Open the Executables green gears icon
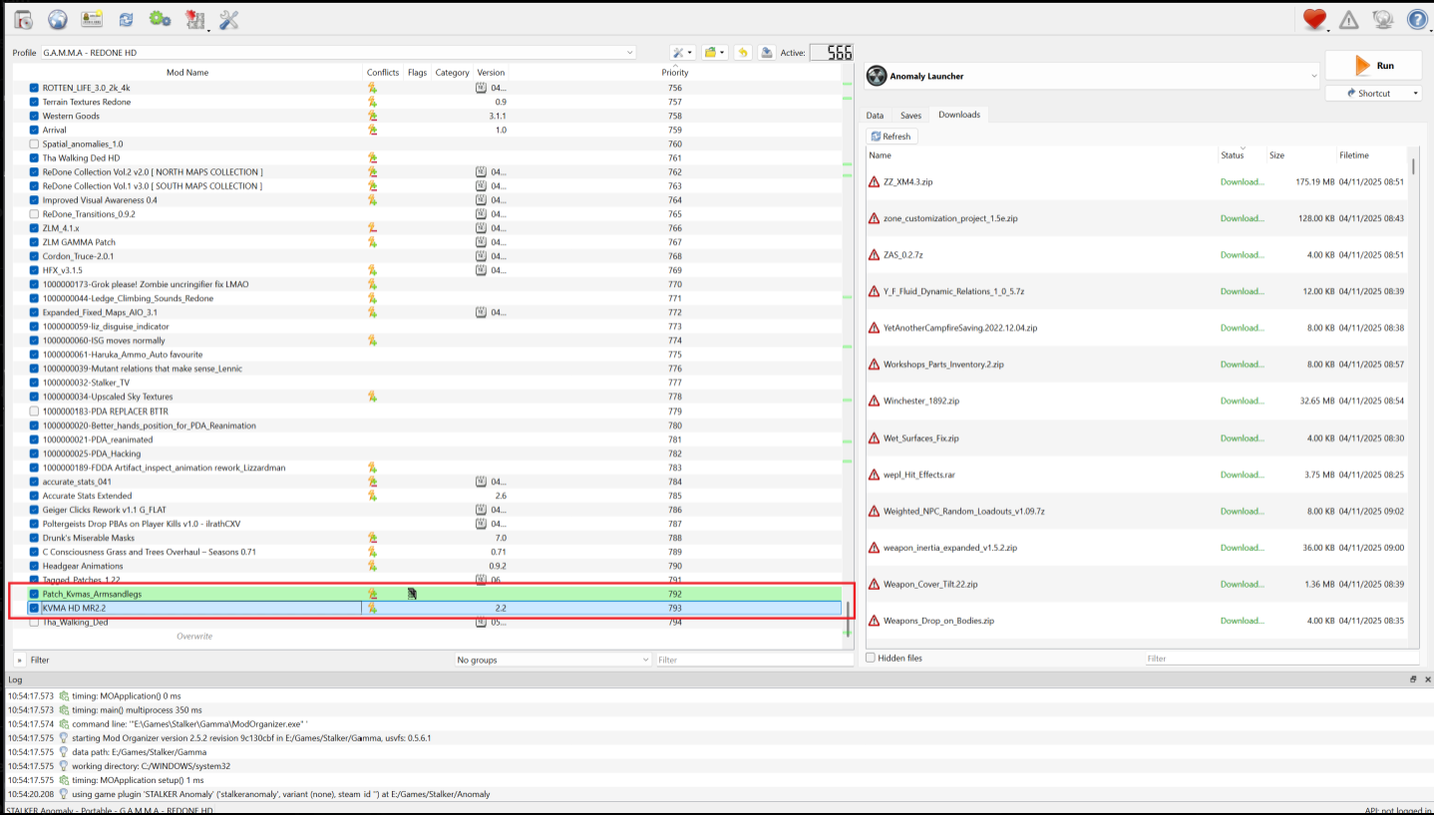1434x815 pixels. (x=160, y=18)
